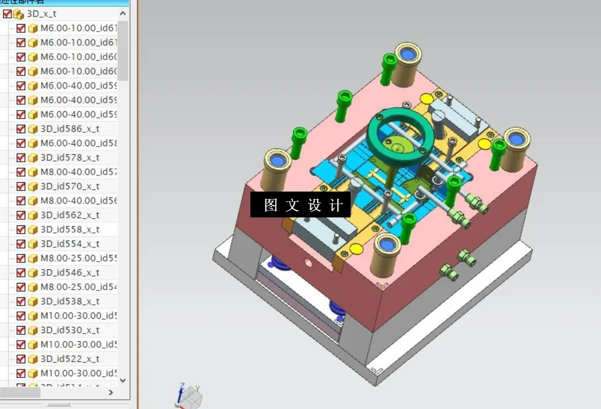
Task: Click the part icon beside 3D_id562_x_t
Action: [33, 215]
